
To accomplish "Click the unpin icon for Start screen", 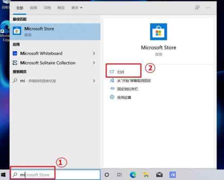I will point(112,80).
